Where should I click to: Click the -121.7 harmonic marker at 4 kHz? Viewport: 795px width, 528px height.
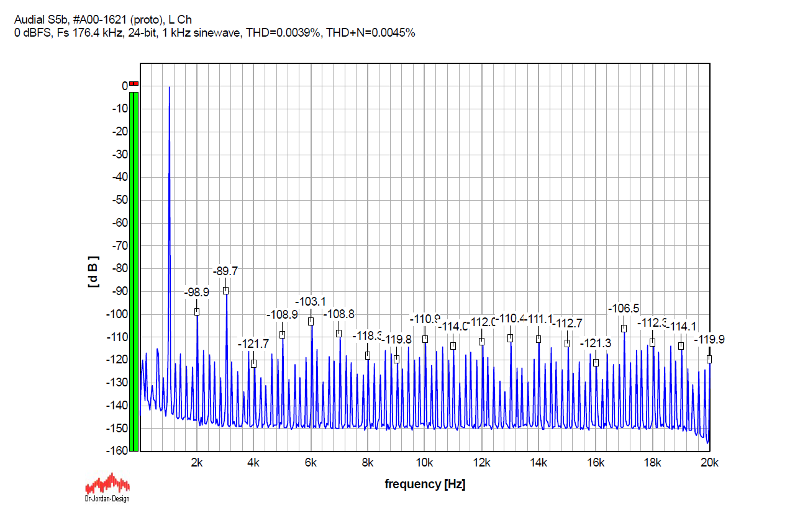tap(253, 363)
